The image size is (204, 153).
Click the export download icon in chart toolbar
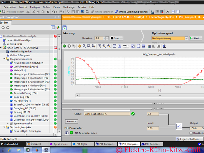tap(164, 46)
